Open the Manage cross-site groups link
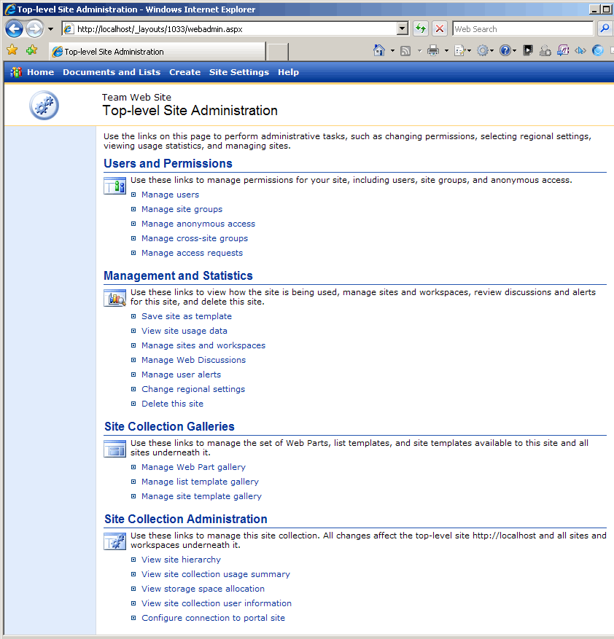The width and height of the screenshot is (614, 639). [x=195, y=238]
